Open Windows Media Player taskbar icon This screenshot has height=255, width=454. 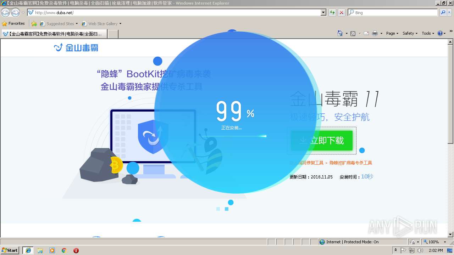pos(52,250)
